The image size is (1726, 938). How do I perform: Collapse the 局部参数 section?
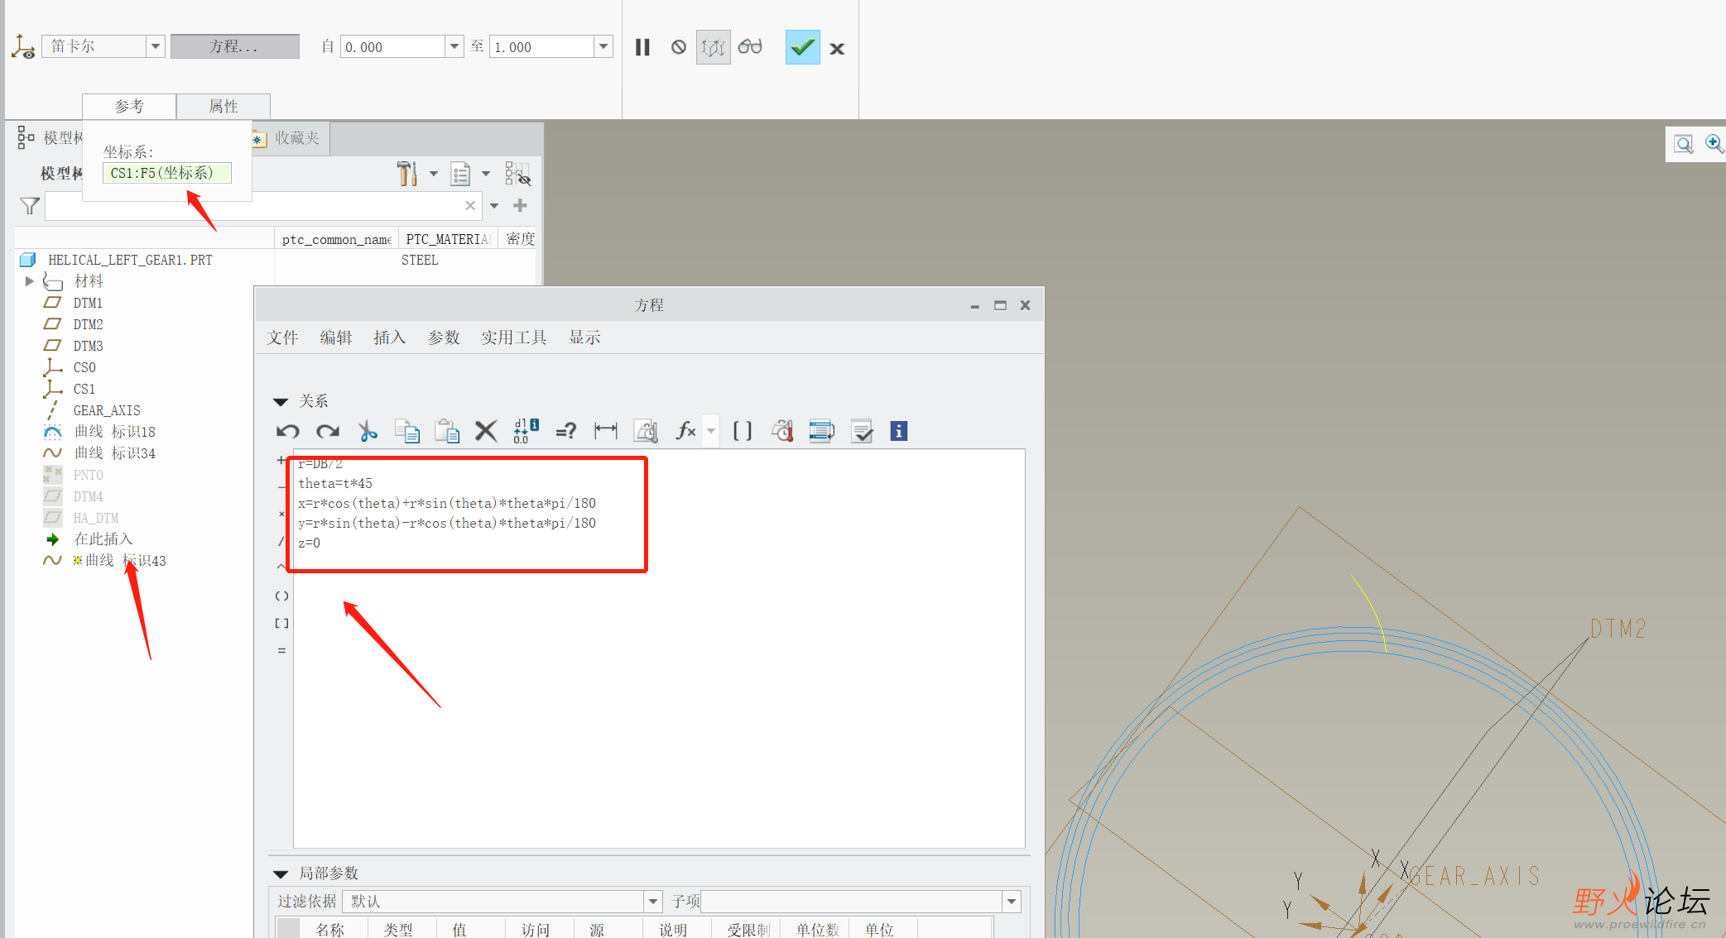(x=281, y=874)
